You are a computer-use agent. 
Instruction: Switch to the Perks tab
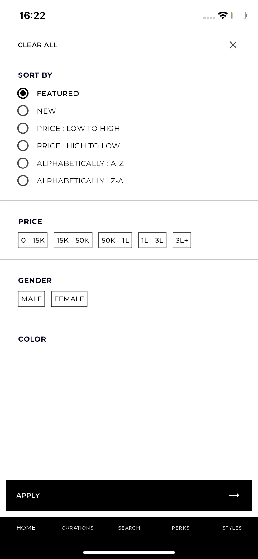181,528
